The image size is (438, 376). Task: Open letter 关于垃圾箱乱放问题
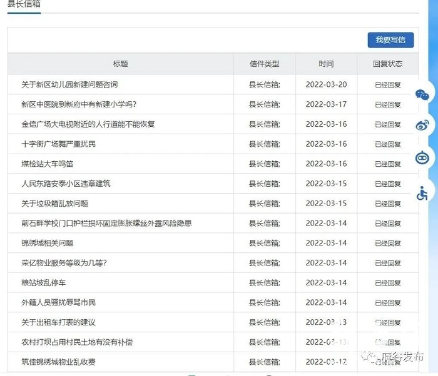[x=54, y=204]
